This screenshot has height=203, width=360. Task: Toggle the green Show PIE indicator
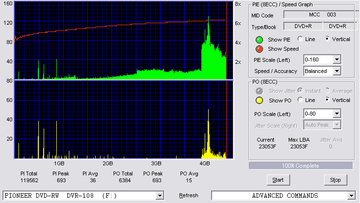pos(259,40)
